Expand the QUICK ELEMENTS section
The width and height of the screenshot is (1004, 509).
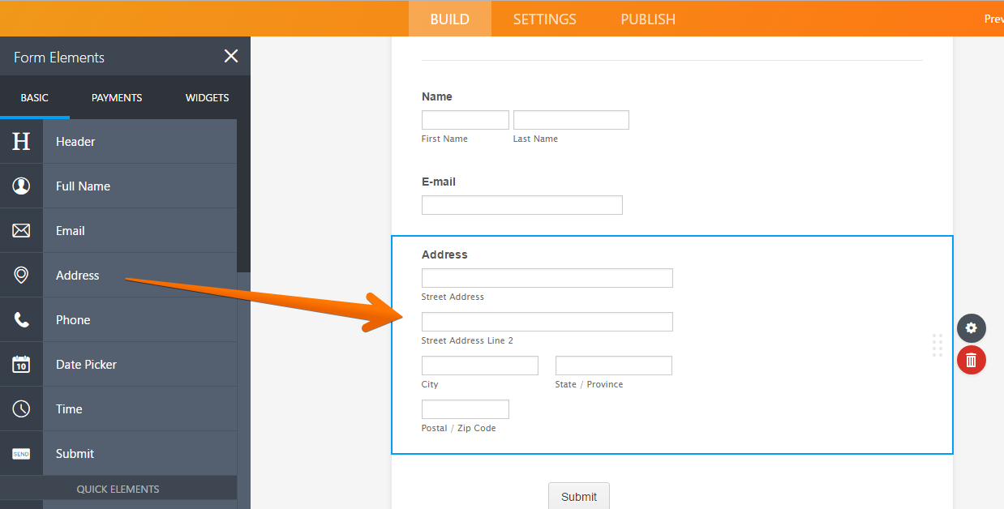pyautogui.click(x=118, y=488)
